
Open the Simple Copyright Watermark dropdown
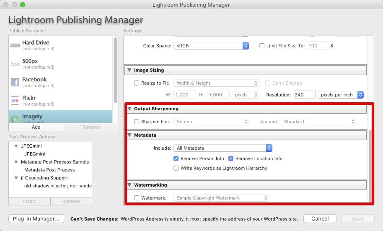coord(221,198)
